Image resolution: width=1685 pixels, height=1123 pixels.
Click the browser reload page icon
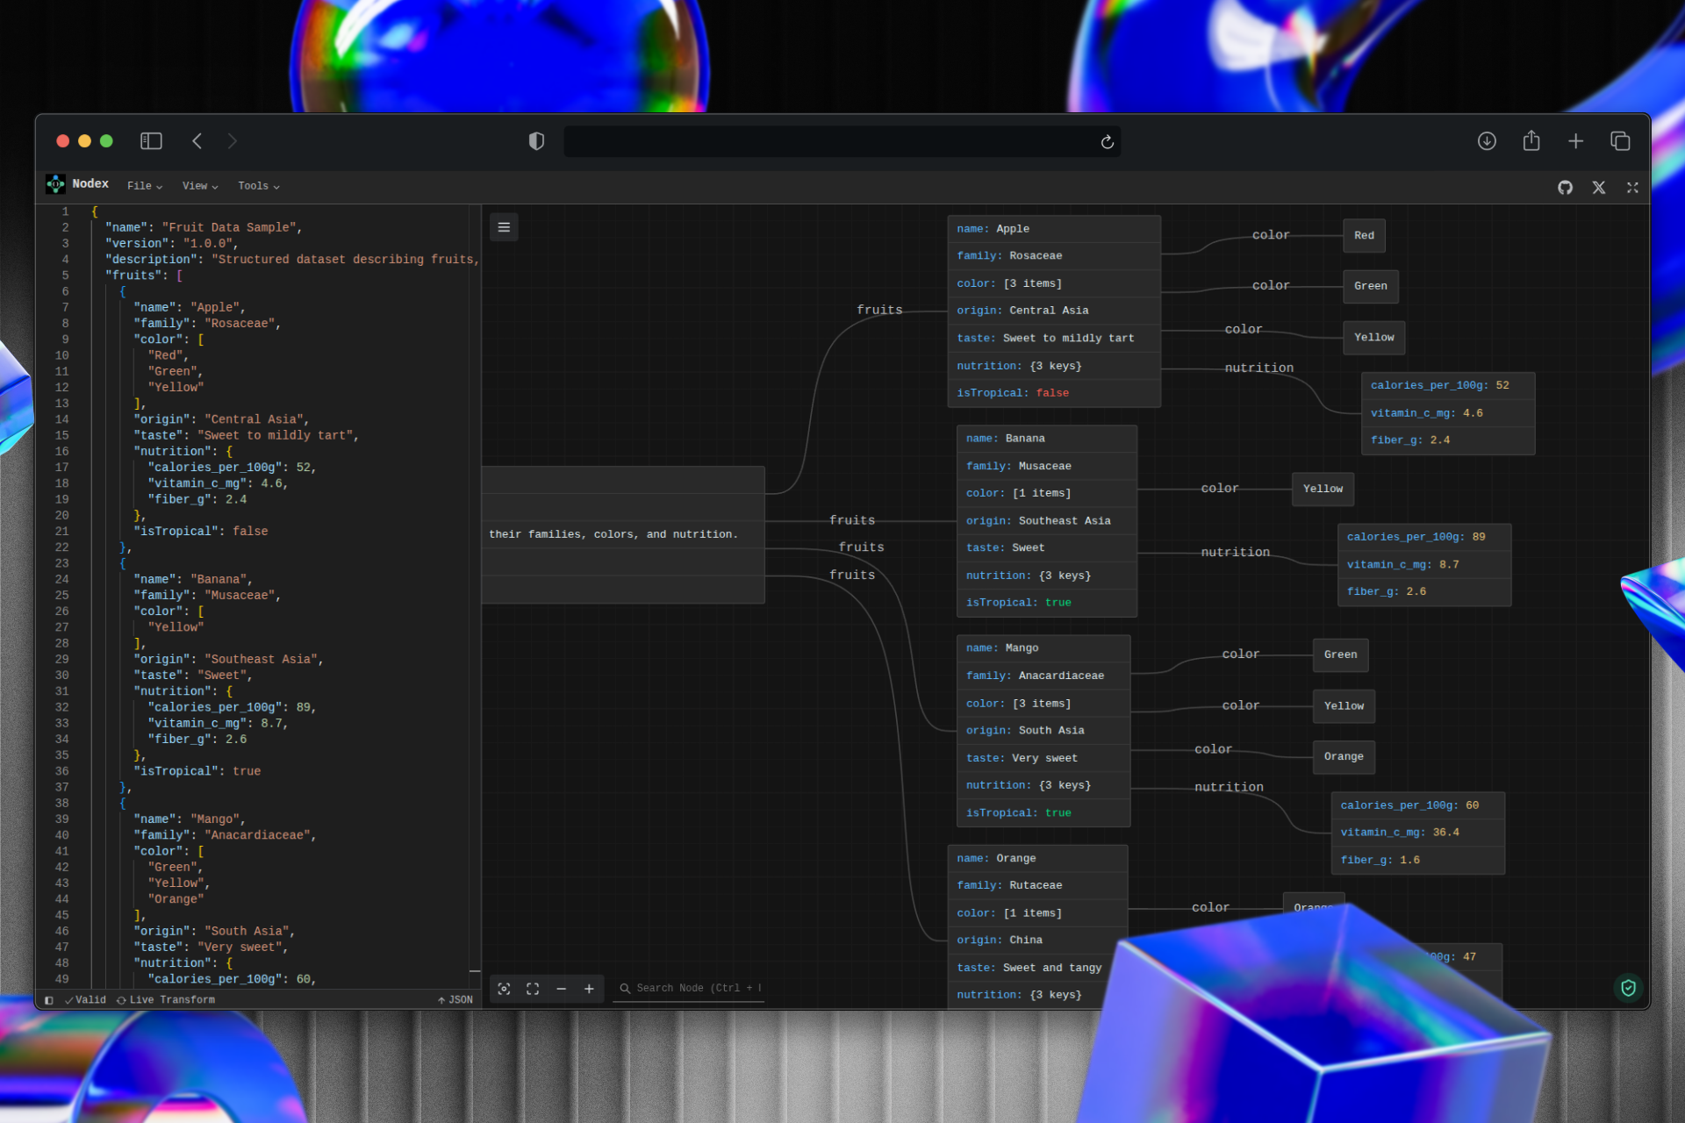(x=1108, y=142)
